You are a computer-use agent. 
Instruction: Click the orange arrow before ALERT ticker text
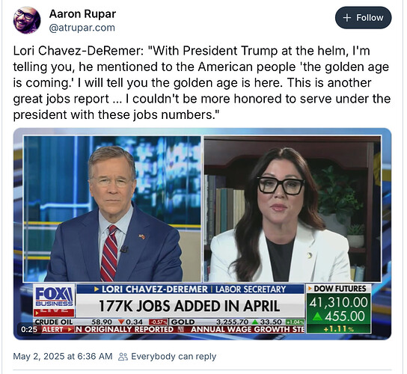pos(70,330)
